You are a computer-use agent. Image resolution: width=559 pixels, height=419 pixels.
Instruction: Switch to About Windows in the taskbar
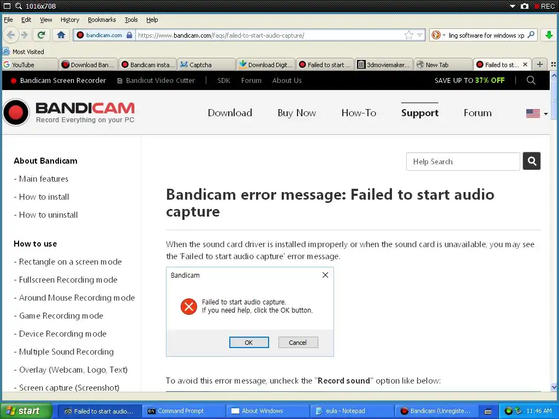pyautogui.click(x=267, y=411)
